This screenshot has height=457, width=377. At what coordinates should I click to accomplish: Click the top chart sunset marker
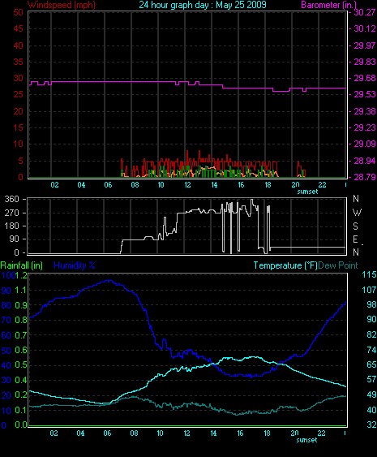coord(307,192)
